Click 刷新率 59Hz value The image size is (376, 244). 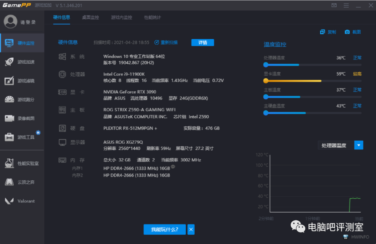click(158, 148)
